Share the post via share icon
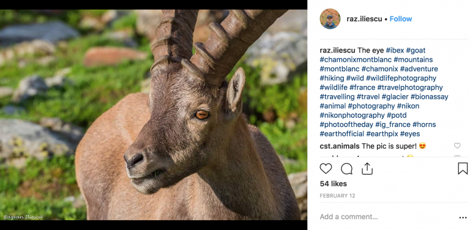Image resolution: width=470 pixels, height=230 pixels. (367, 168)
